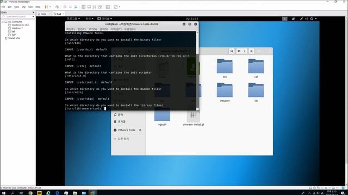Viewport: 348px width, 195px height.
Task: Show or hide library sidebar toolbar icon
Action: tap(83, 7)
